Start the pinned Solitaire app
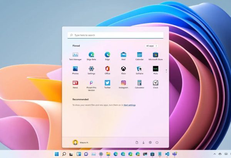231x158 pixels. (139, 71)
